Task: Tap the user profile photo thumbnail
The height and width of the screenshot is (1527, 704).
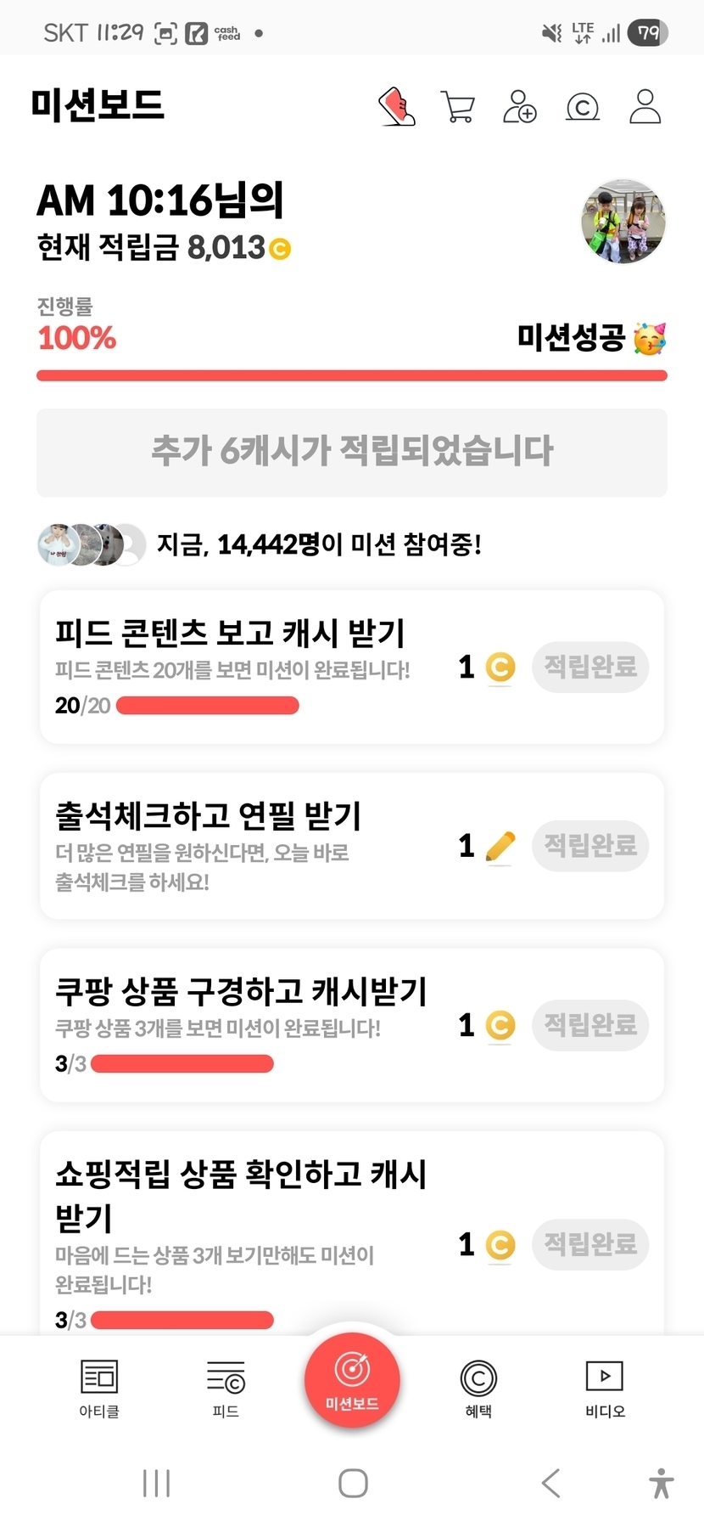Action: [x=623, y=222]
